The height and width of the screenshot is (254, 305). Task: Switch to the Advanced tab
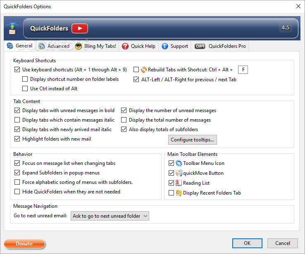(54, 46)
